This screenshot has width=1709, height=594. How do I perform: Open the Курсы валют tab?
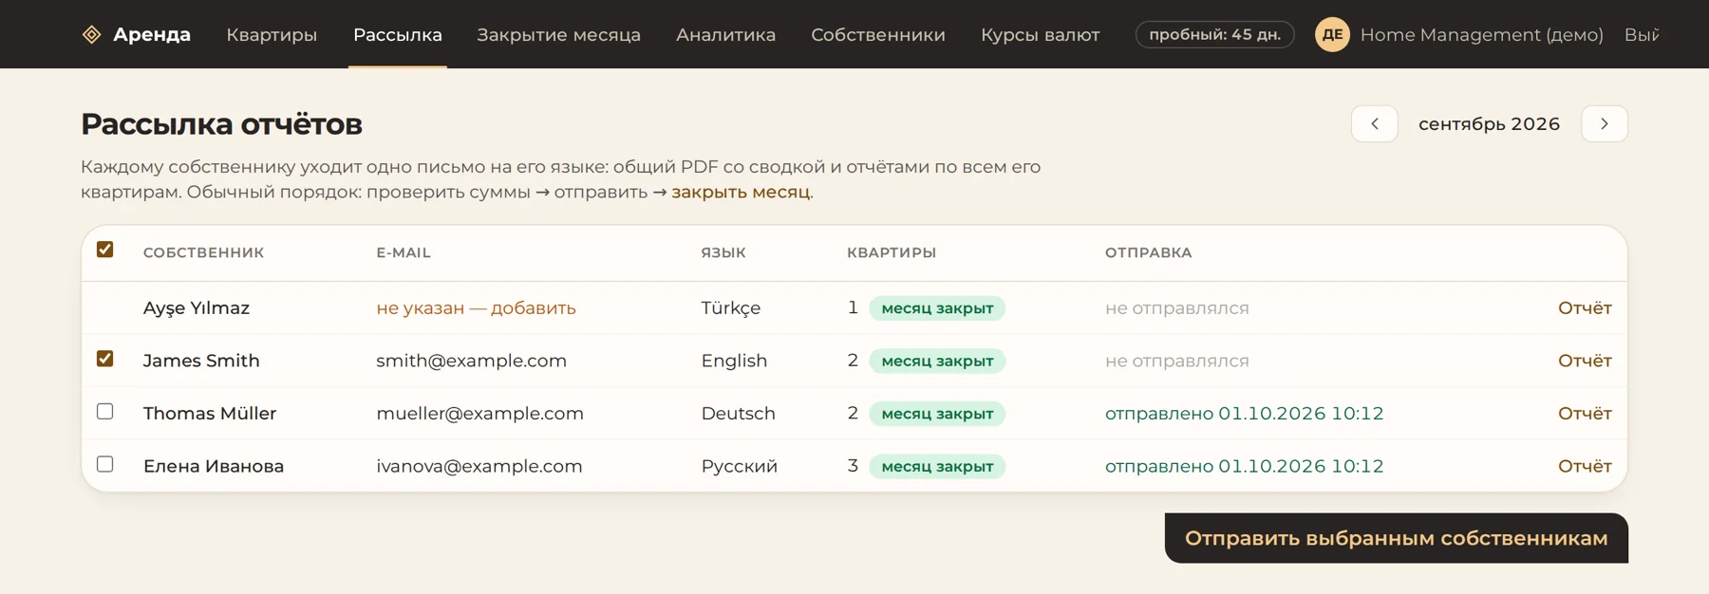1040,34
